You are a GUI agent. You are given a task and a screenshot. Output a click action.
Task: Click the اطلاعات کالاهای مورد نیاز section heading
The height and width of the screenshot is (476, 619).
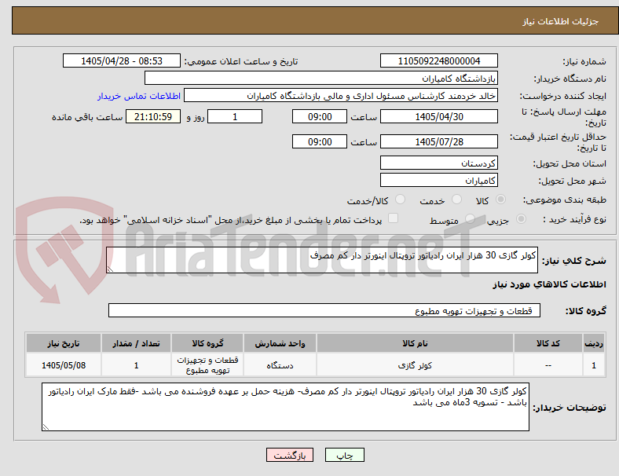click(549, 284)
